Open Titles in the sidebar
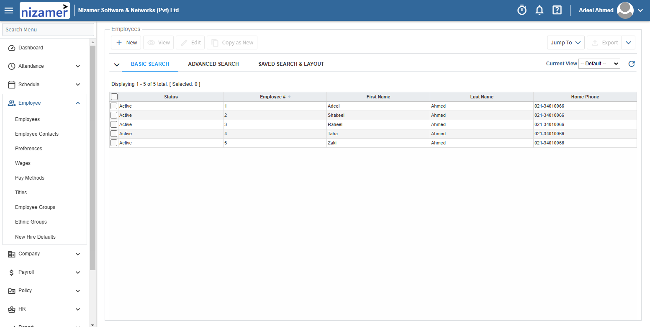Screen dimensions: 650x327 click(x=21, y=193)
